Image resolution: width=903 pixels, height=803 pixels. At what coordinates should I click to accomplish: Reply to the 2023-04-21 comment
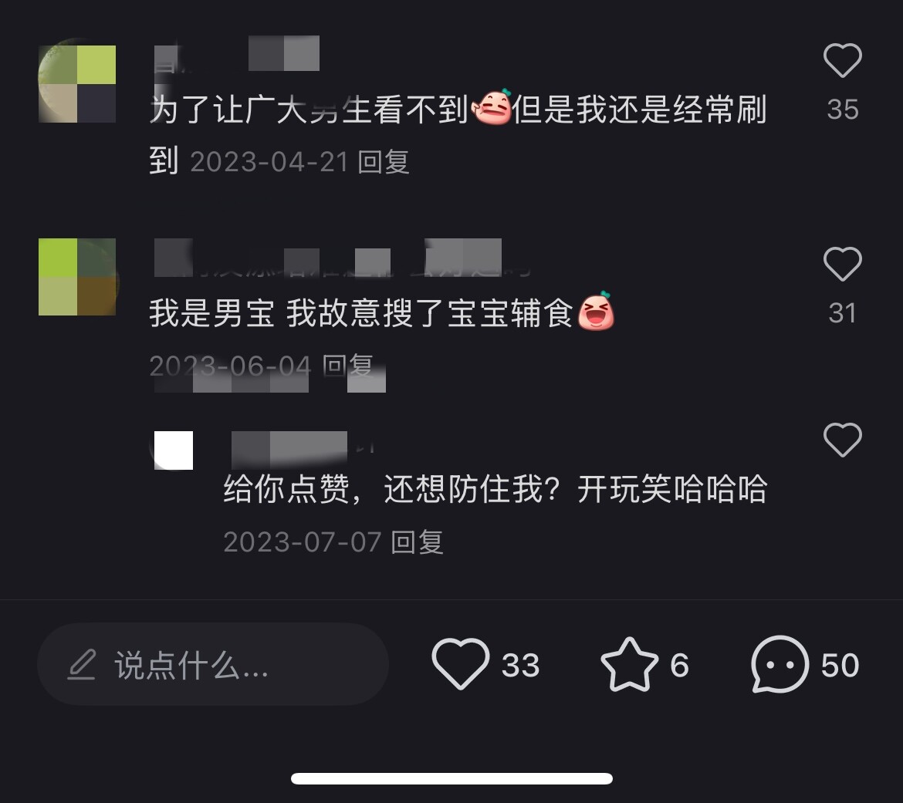click(384, 162)
